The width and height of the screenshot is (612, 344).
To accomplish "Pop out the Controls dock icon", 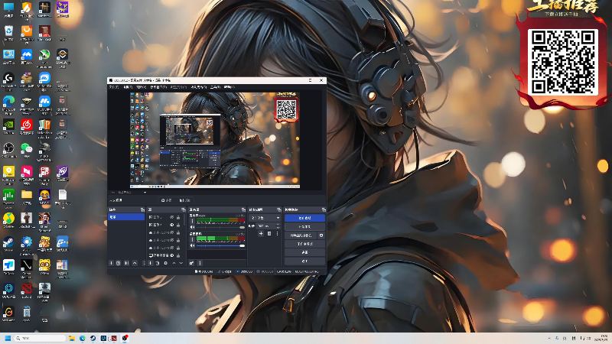I will (324, 209).
